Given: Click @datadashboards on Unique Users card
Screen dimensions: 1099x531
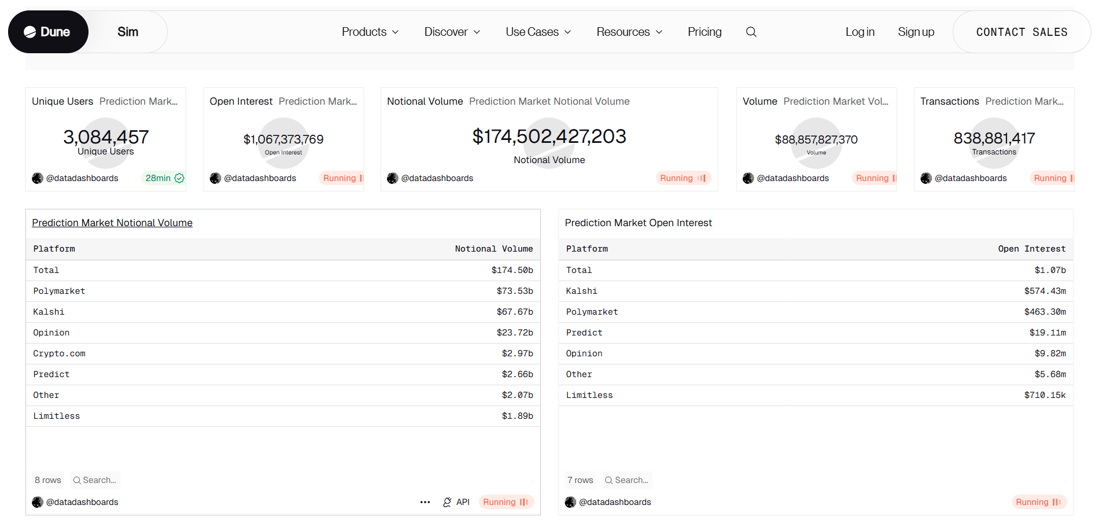Looking at the screenshot, I should pos(82,178).
